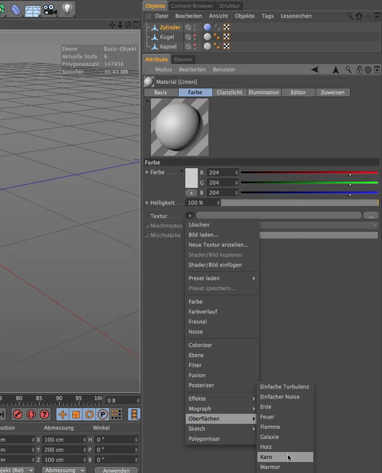Screen dimensions: 382x473
Task: Click the Anwenden button
Action: (117, 470)
